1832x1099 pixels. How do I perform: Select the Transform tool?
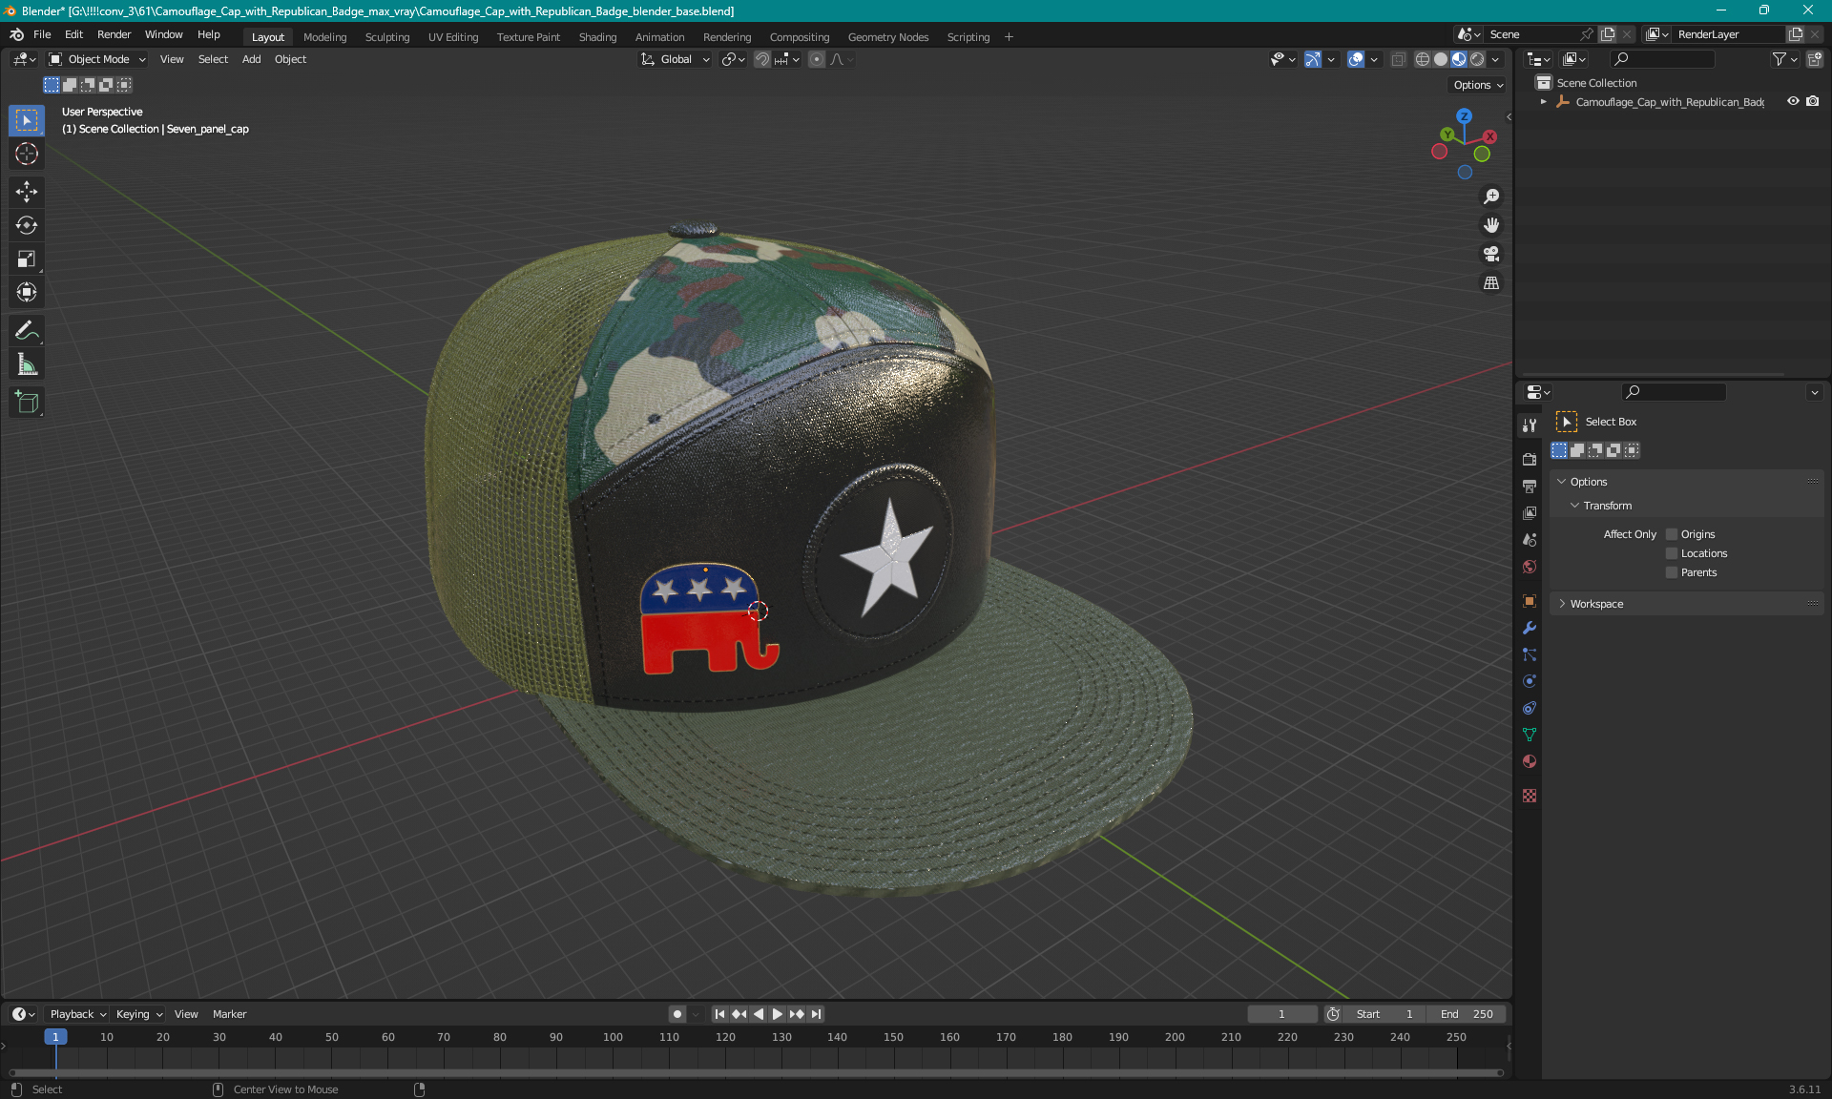click(x=27, y=292)
